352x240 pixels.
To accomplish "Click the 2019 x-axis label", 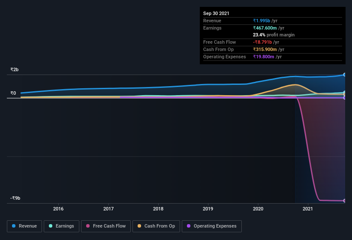I will pos(208,209).
